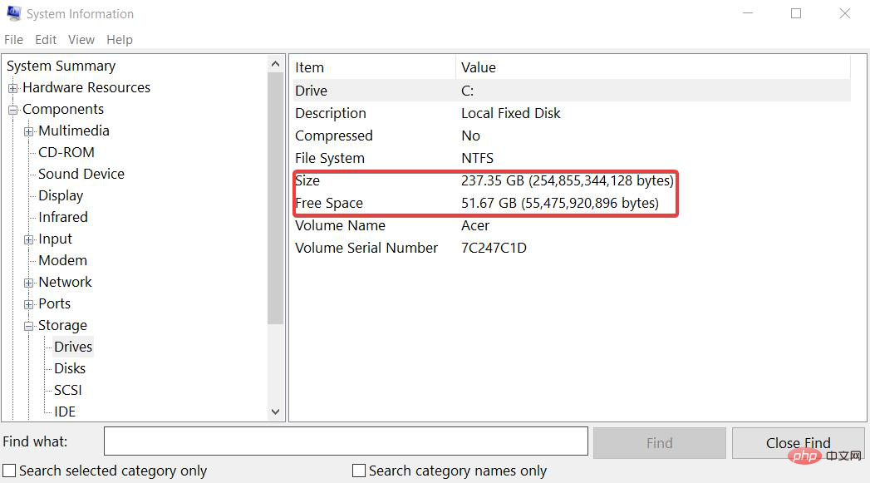Select the SCSI entry
Viewport: 870px width, 483px height.
tap(66, 390)
